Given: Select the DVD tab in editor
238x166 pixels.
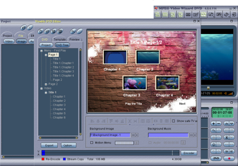Looking at the screenshot, I should tap(45, 40).
